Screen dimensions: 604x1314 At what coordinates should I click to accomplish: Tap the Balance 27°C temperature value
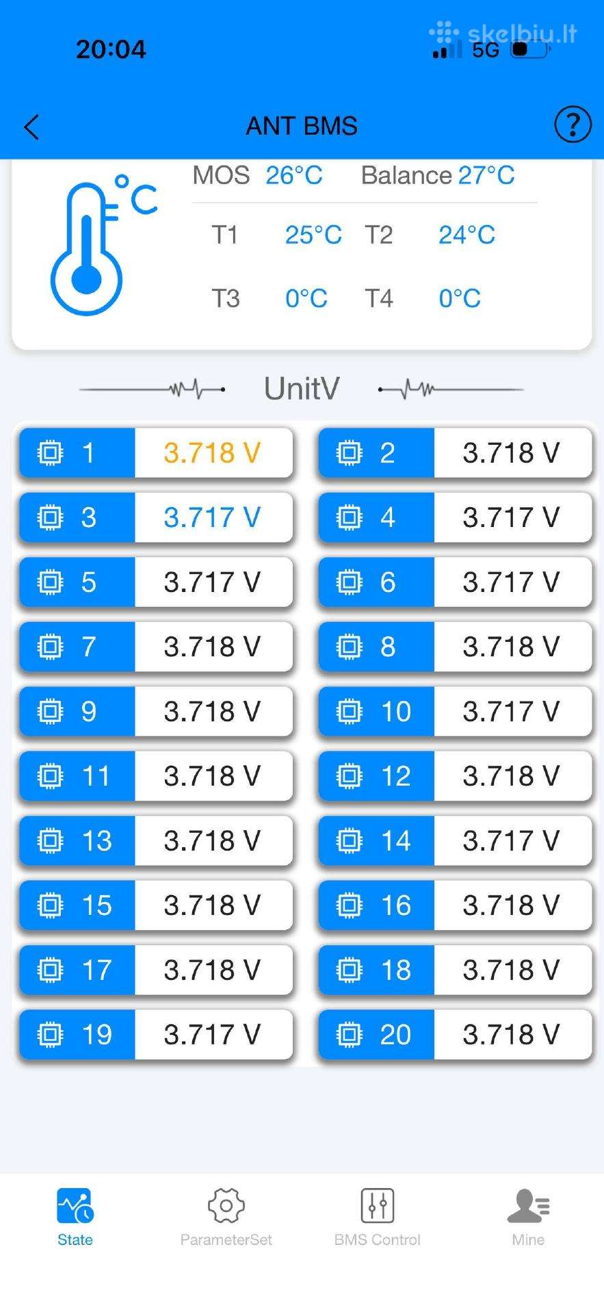pos(486,175)
